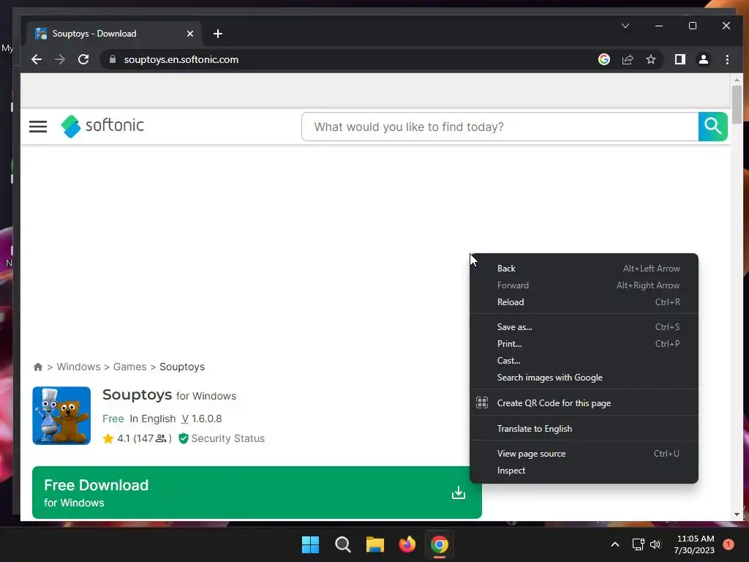Click the Free Download for Windows button
The image size is (749, 562).
257,492
